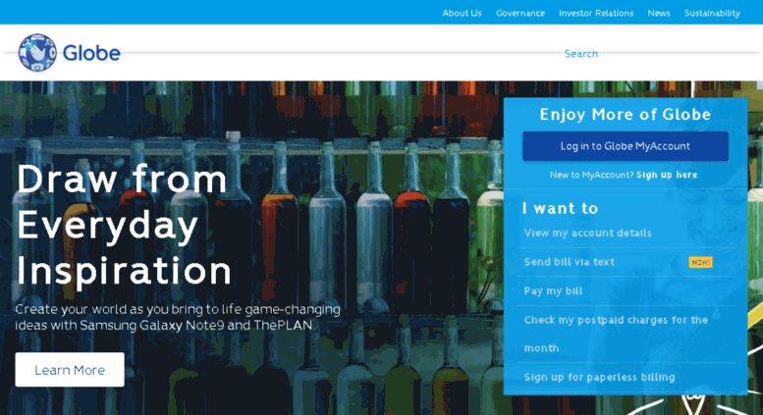
Task: Click the Learn More button
Action: pos(70,370)
